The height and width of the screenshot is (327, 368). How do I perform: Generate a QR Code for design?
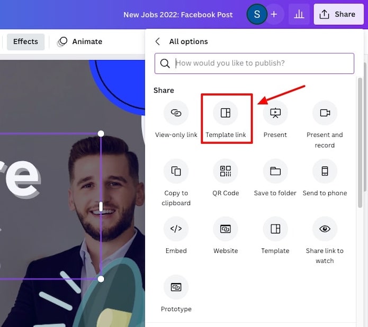[x=226, y=178]
